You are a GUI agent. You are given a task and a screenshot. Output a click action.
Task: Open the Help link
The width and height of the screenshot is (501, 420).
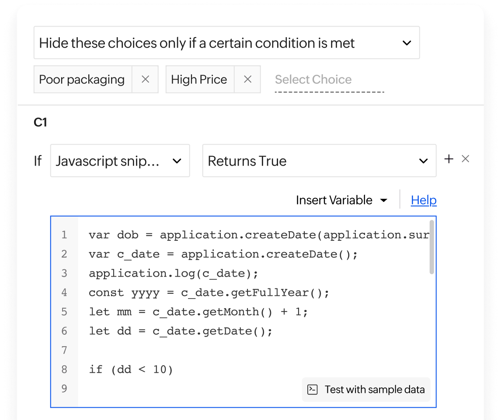[x=423, y=200]
